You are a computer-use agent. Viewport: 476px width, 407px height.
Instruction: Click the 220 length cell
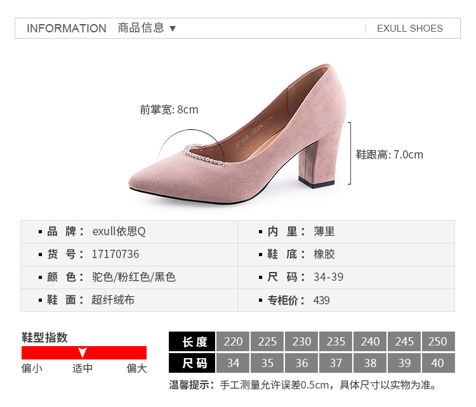pyautogui.click(x=233, y=341)
